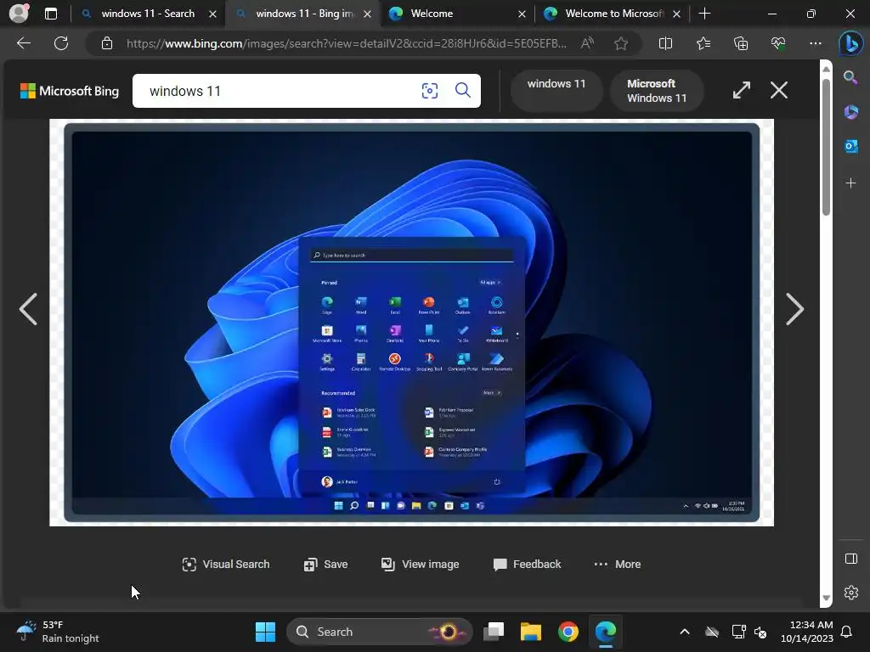
Task: Close the Welcome tab
Action: click(x=522, y=14)
